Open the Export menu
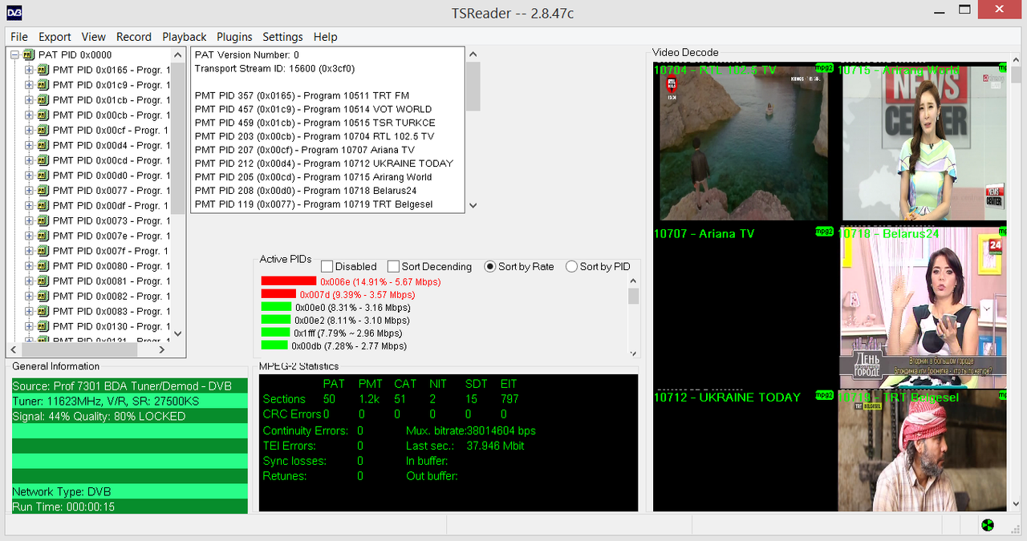This screenshot has height=541, width=1027. click(x=55, y=37)
